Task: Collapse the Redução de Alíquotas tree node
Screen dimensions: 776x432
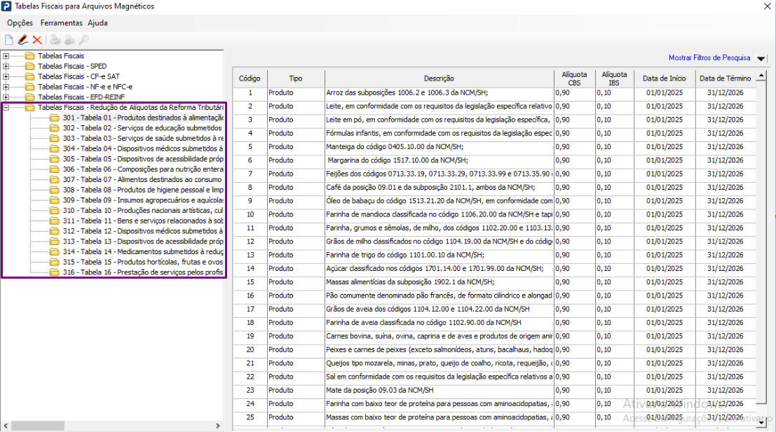Action: pyautogui.click(x=6, y=108)
